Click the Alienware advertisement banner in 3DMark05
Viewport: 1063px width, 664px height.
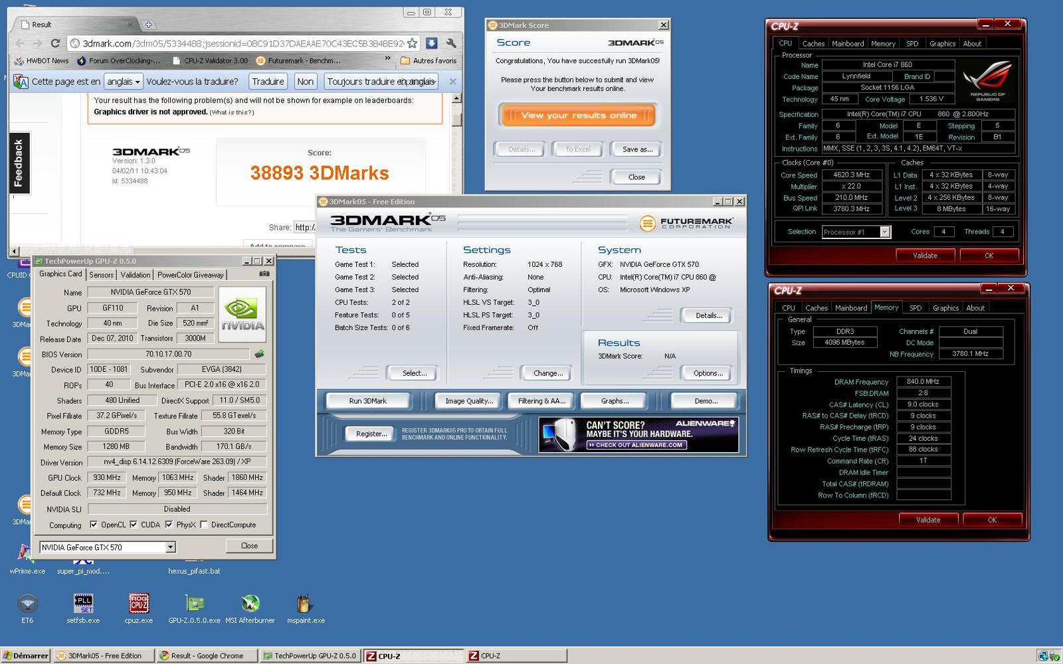tap(638, 435)
